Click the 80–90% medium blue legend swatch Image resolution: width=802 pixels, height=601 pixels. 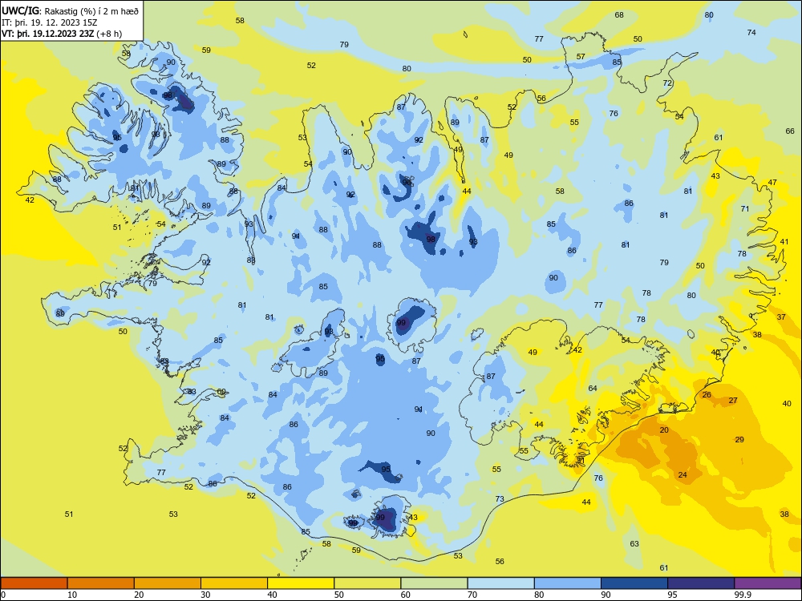568,583
